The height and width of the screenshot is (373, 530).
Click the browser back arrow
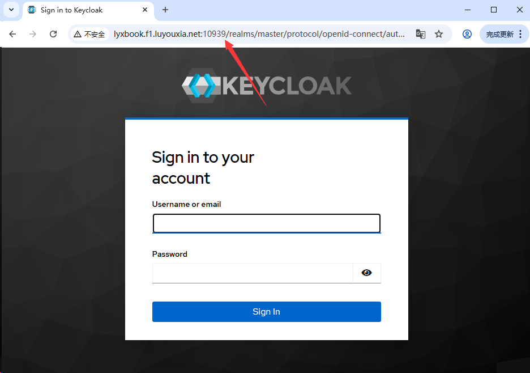click(12, 34)
